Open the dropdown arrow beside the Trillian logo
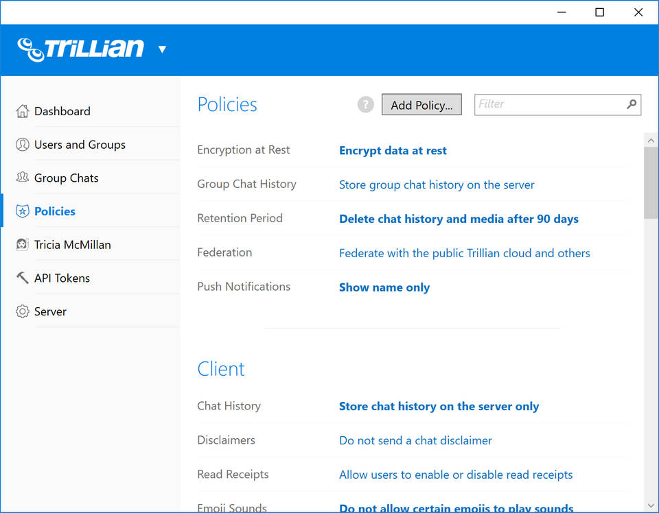Image resolution: width=659 pixels, height=513 pixels. [163, 49]
